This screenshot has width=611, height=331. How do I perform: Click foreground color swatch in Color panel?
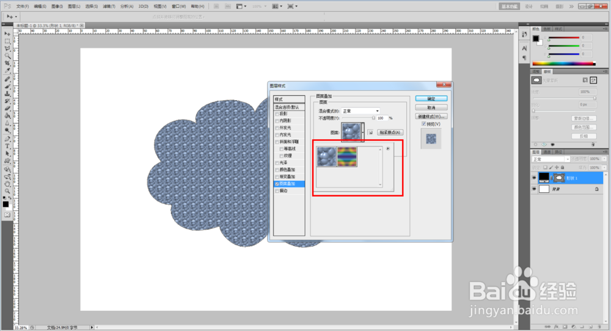point(536,38)
